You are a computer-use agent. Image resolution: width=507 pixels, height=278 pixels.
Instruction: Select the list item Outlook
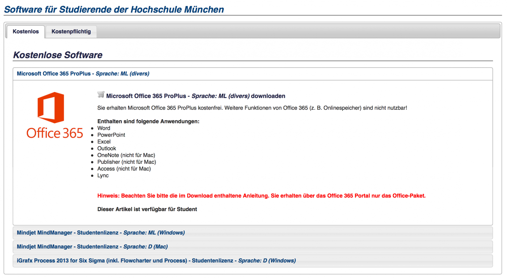point(107,148)
